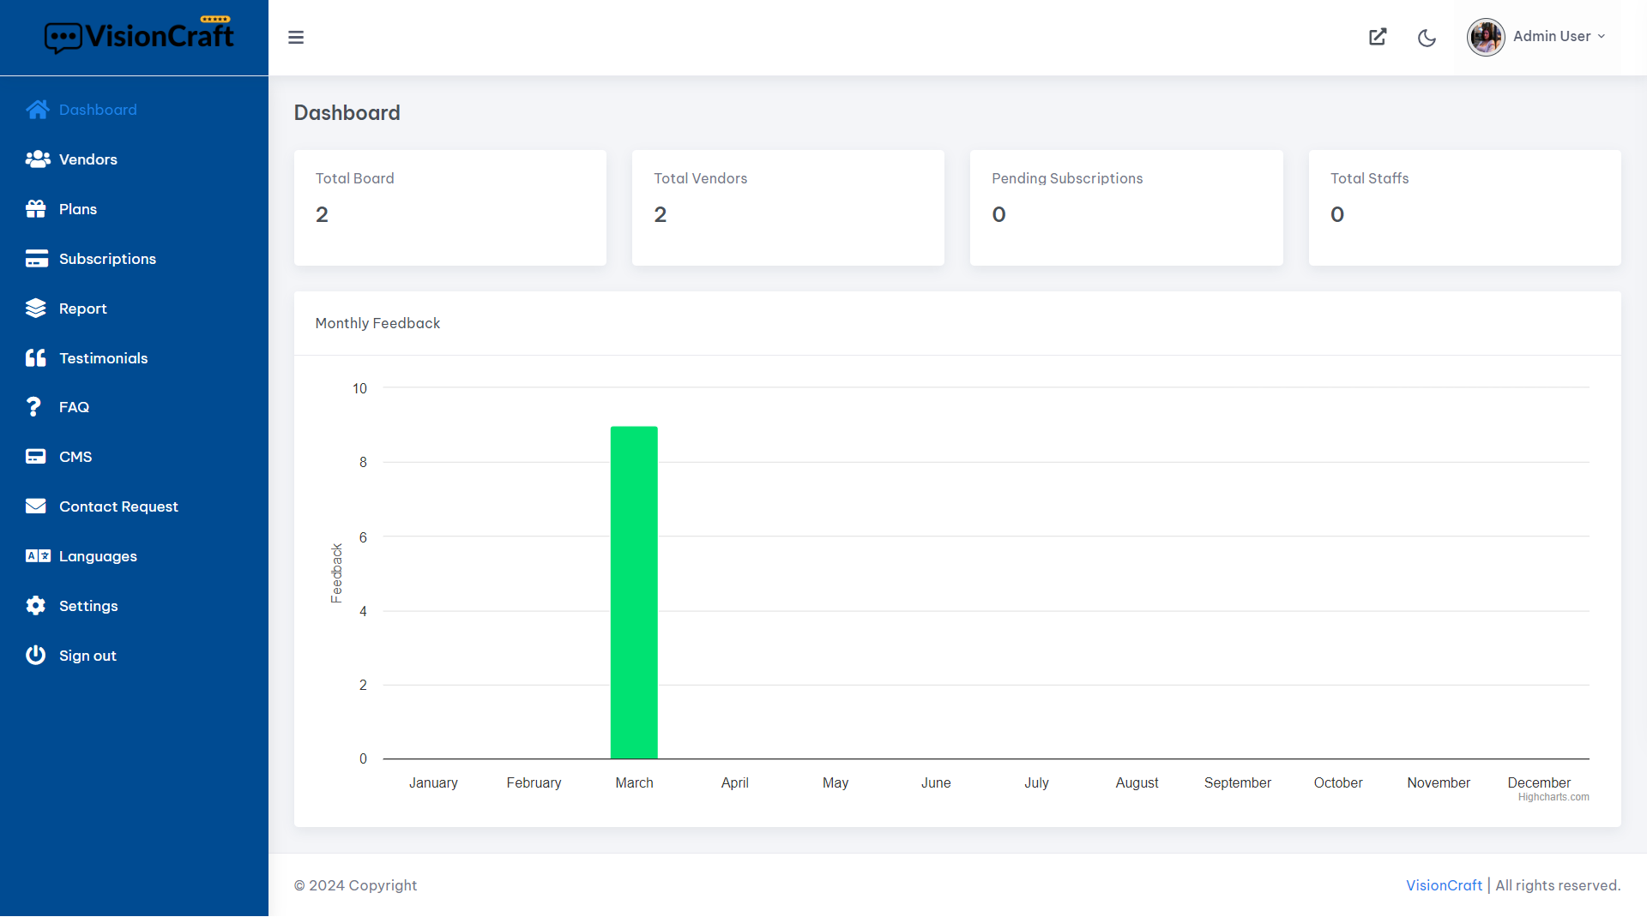
Task: Select the green March feedback bar
Action: (634, 591)
